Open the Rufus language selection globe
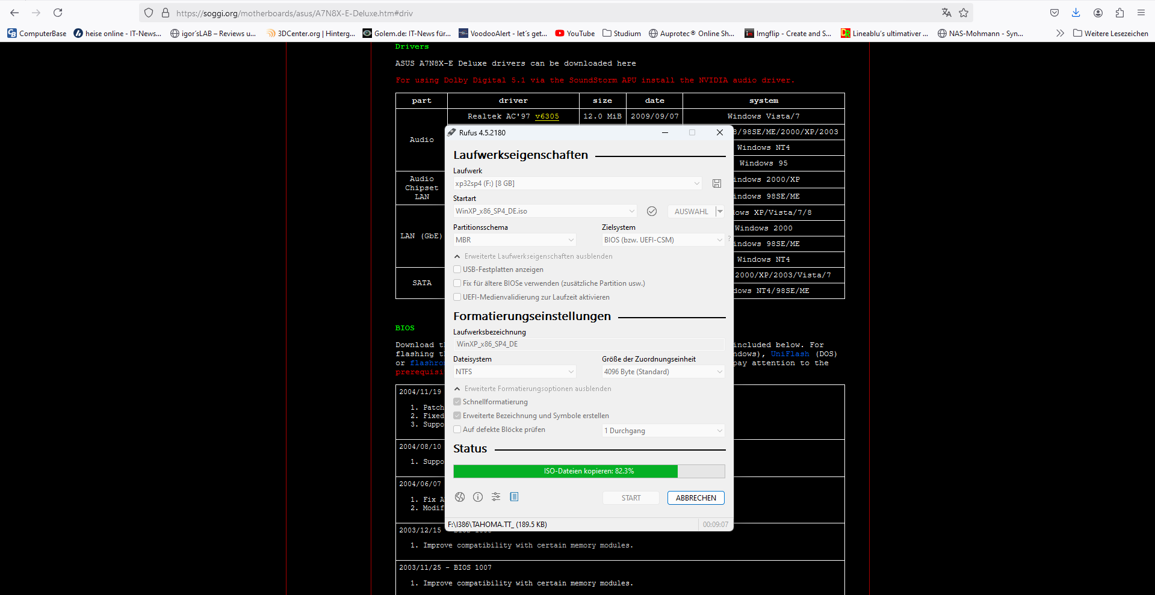This screenshot has height=595, width=1155. click(459, 497)
